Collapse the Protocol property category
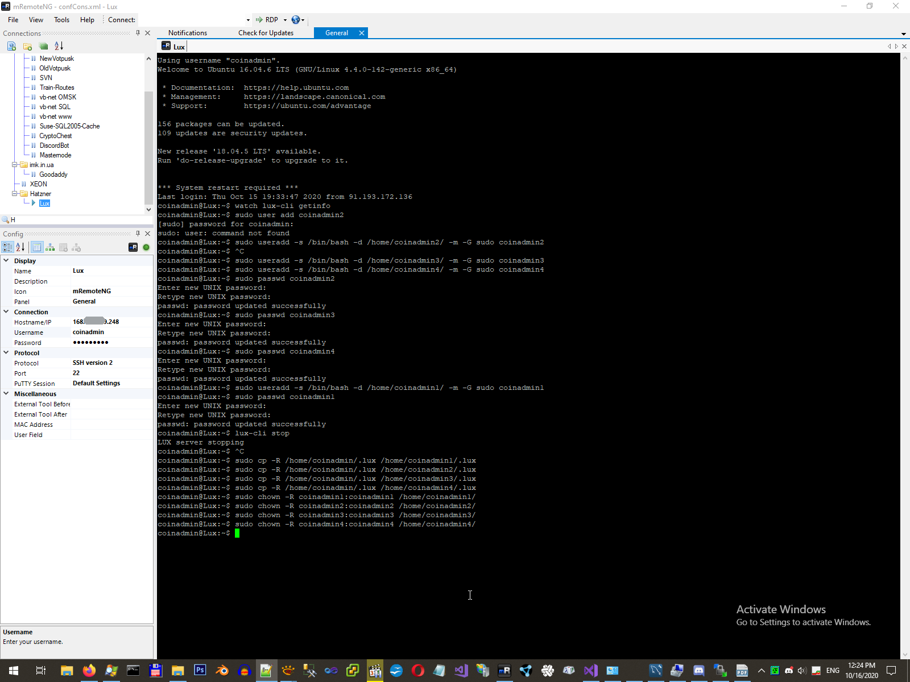This screenshot has height=682, width=910. (6, 352)
